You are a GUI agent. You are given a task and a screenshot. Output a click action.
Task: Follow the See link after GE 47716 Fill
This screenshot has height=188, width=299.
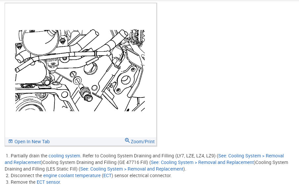pyautogui.click(x=202, y=162)
